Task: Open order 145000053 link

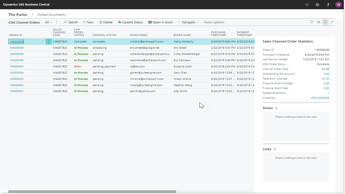Action: click(16, 79)
